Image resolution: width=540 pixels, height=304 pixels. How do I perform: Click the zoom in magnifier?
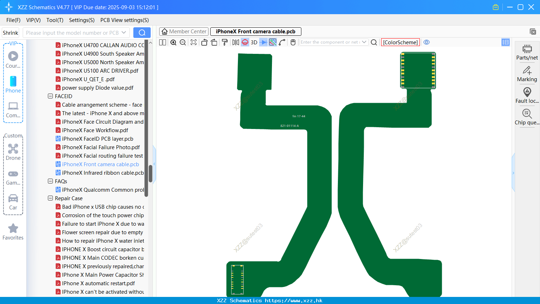click(173, 42)
